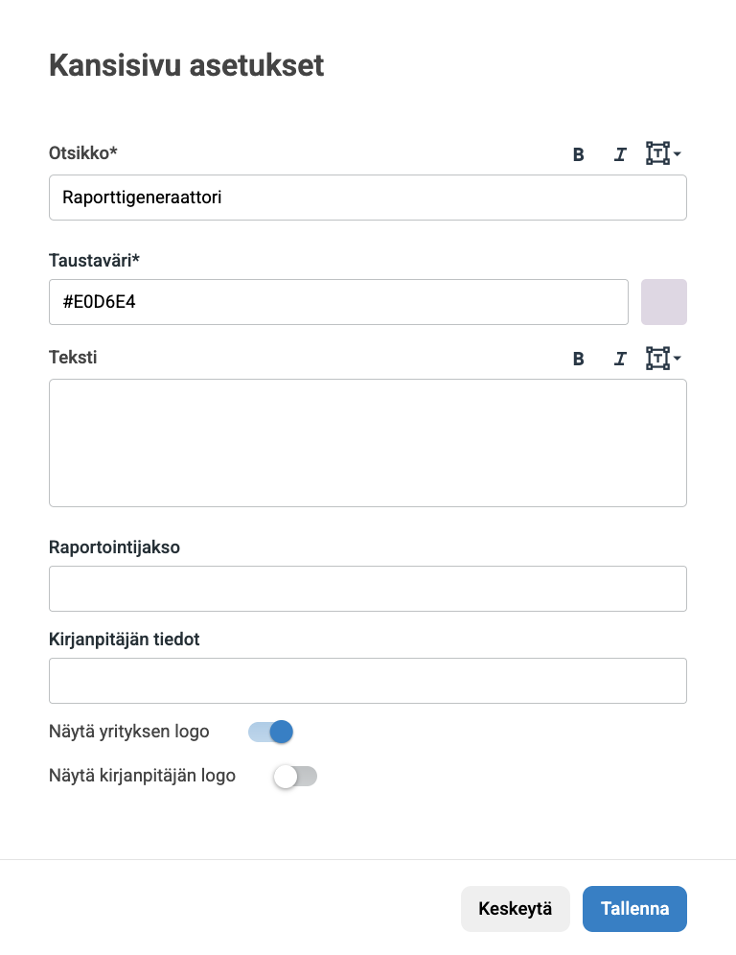Screen dimensions: 736x955
Task: Toggle italic for the Teksti field
Action: click(x=620, y=359)
